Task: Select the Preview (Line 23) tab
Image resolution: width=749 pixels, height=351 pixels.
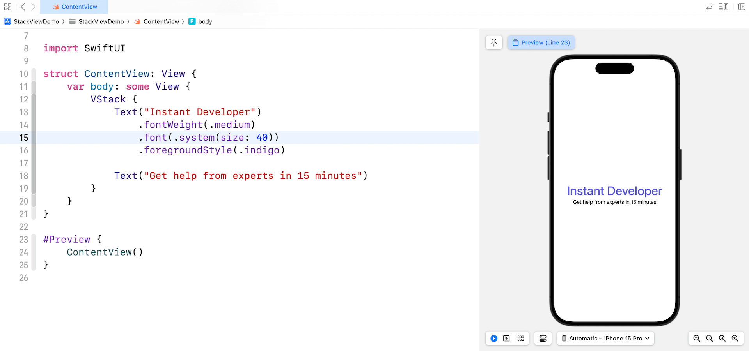Action: (541, 42)
